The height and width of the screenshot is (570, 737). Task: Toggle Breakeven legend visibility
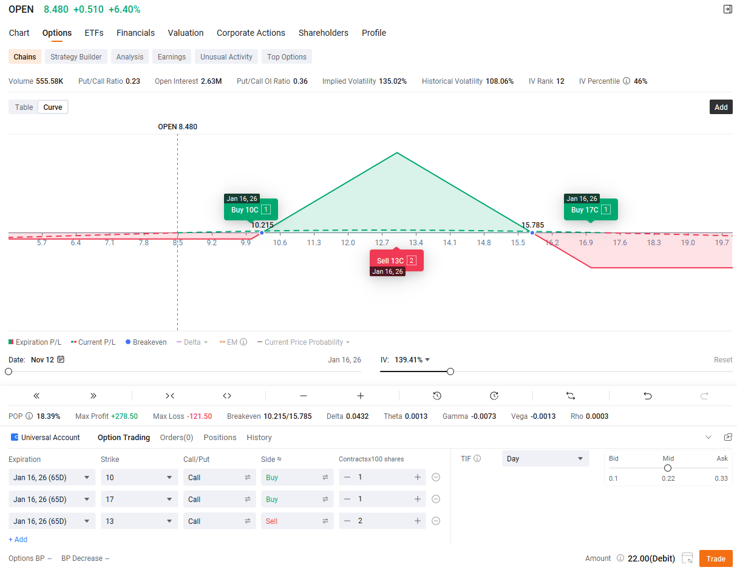pos(146,342)
